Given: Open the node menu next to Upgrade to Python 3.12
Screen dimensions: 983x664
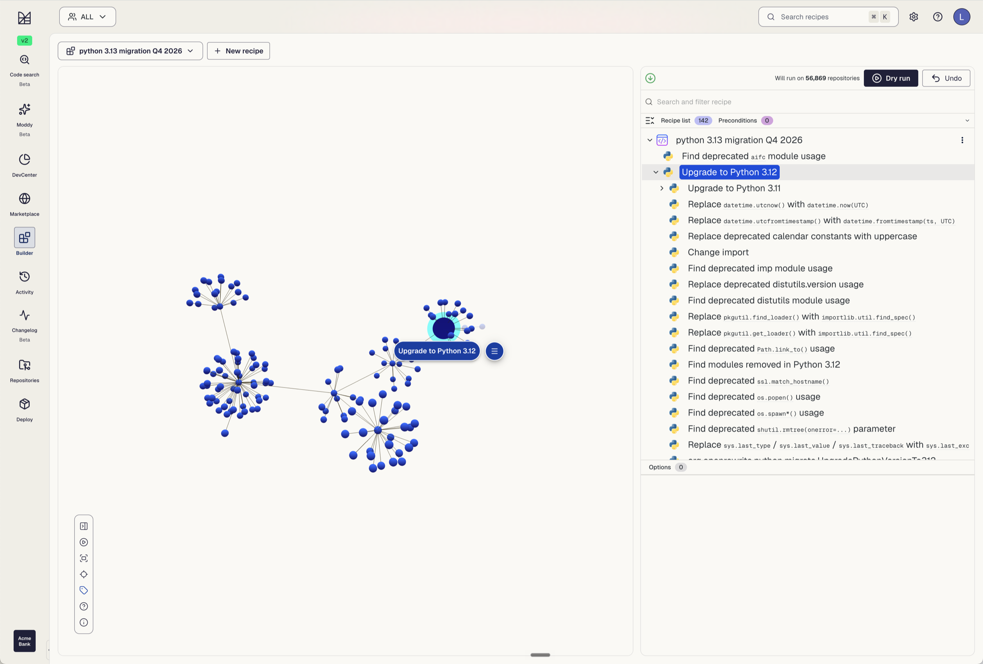Looking at the screenshot, I should 494,351.
